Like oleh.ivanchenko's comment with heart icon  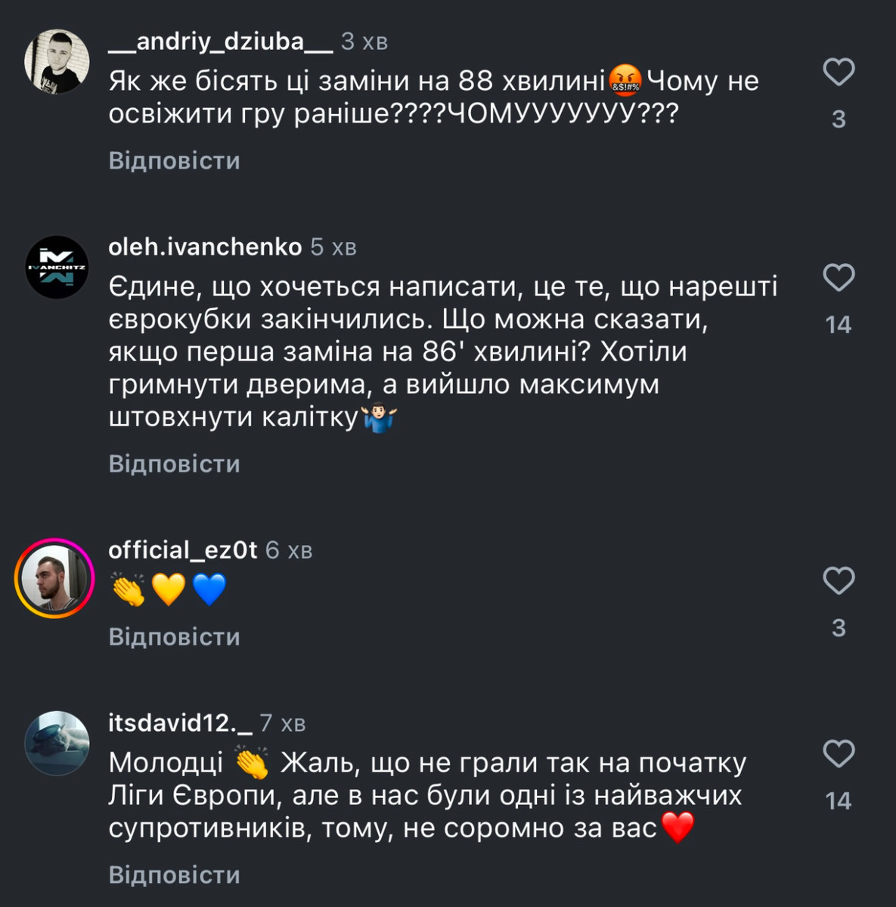click(838, 278)
